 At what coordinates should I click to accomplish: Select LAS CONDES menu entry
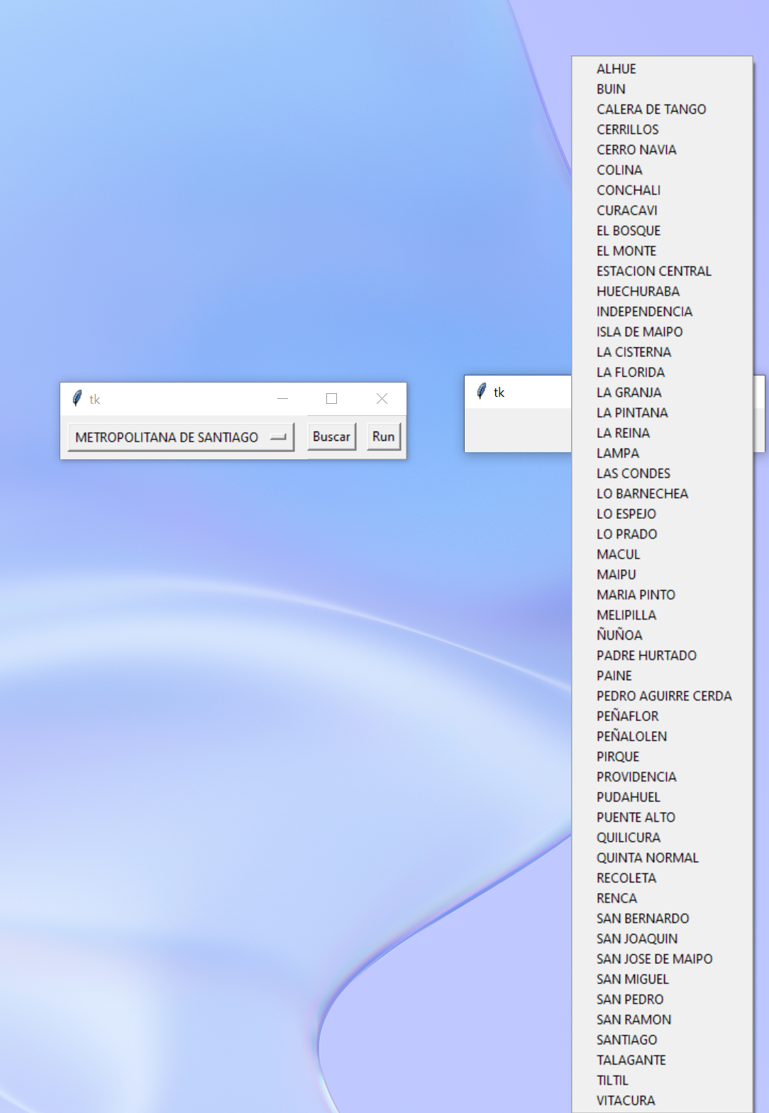tap(662, 473)
